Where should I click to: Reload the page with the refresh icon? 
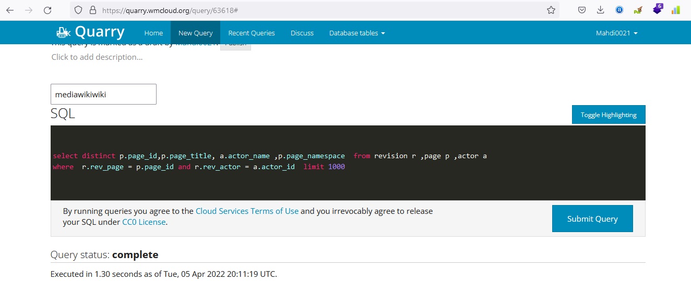[47, 10]
